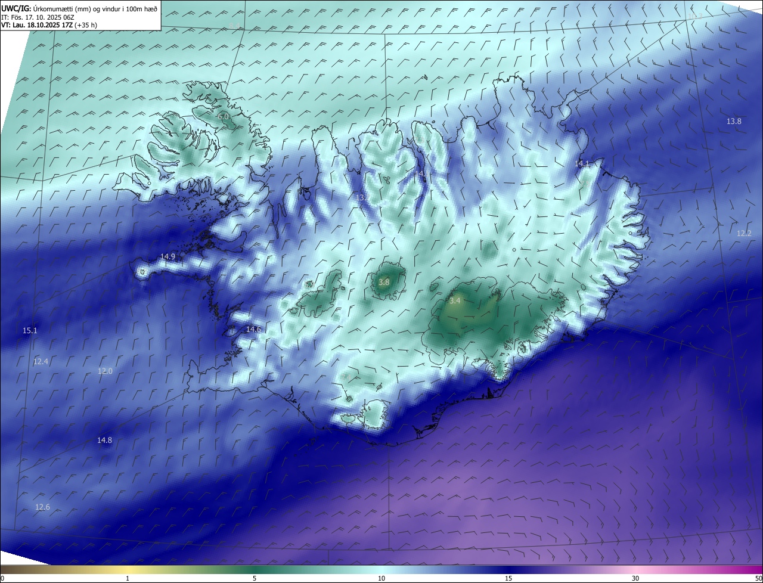Click the 0 tick on the color scale

2,578
